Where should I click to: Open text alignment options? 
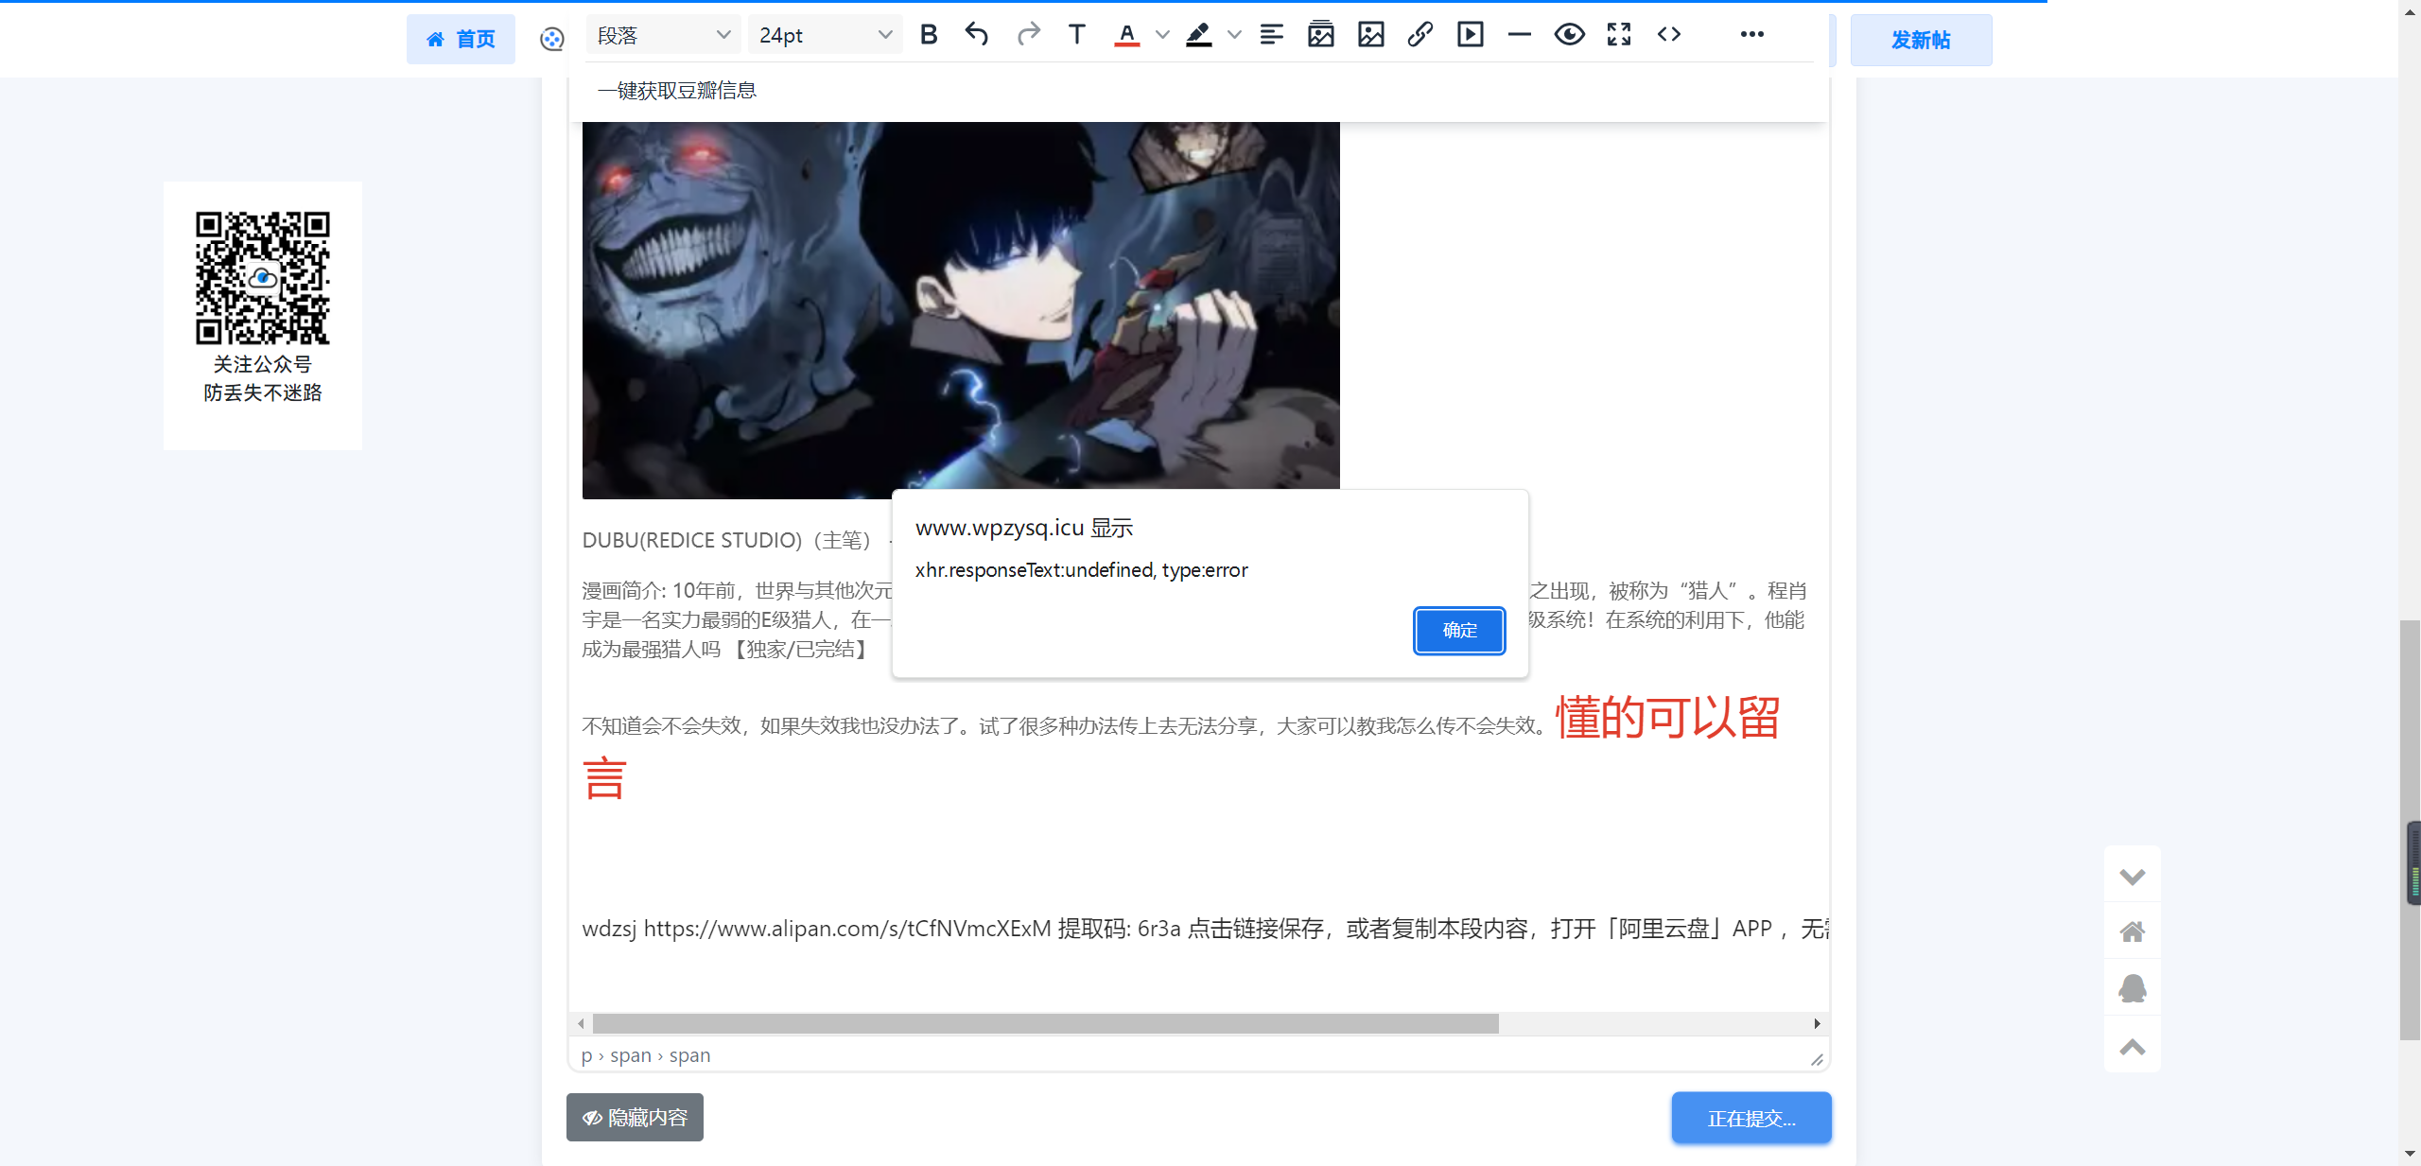tap(1272, 35)
